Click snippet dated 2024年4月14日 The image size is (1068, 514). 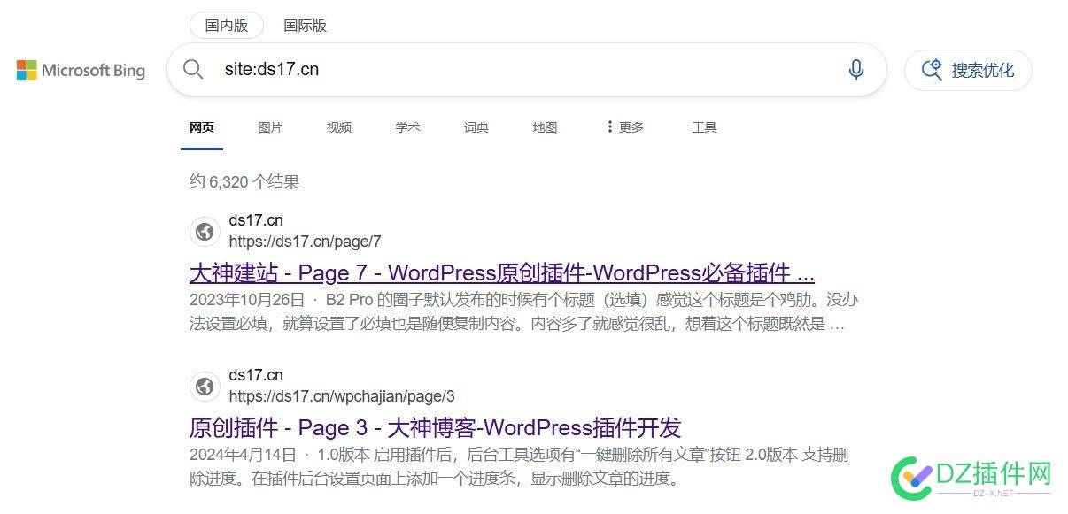(519, 467)
